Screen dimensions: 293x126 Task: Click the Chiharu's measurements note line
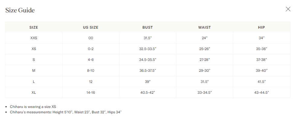[66, 112]
